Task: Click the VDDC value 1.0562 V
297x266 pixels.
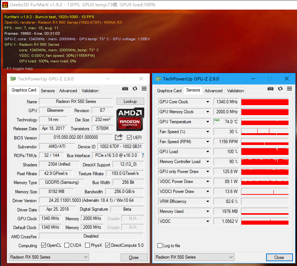Action: pyautogui.click(x=226, y=221)
